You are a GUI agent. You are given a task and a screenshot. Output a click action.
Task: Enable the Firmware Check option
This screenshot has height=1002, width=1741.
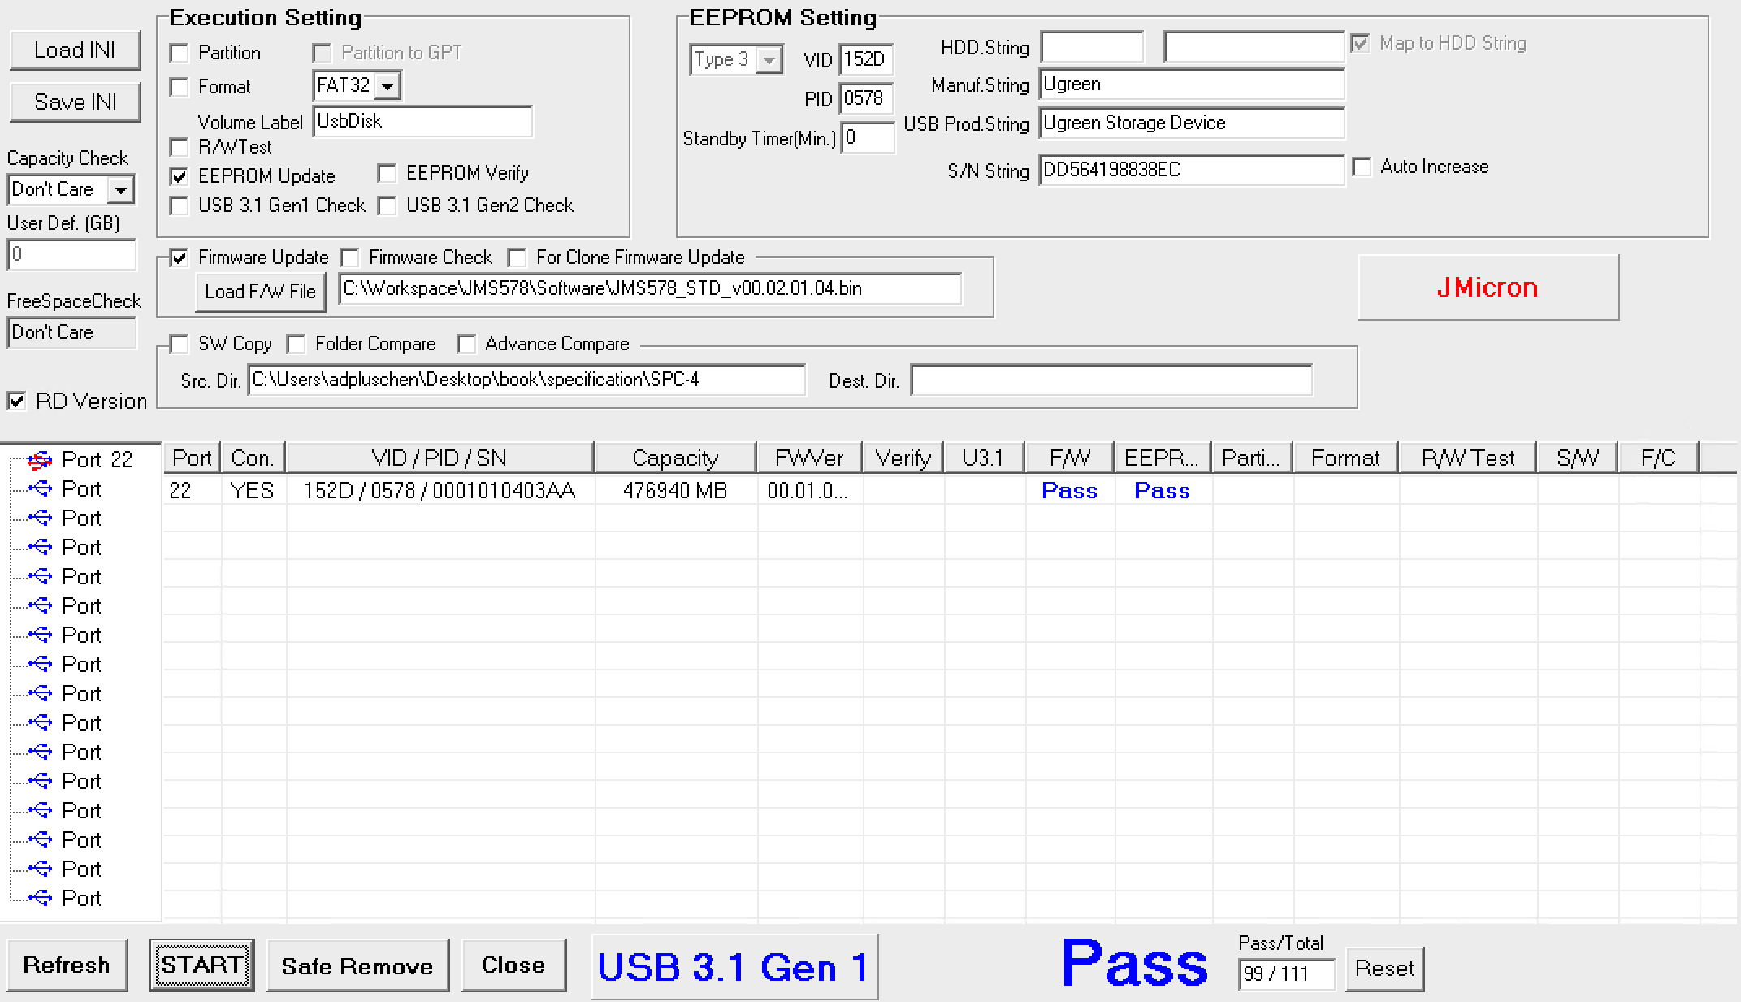(x=350, y=258)
